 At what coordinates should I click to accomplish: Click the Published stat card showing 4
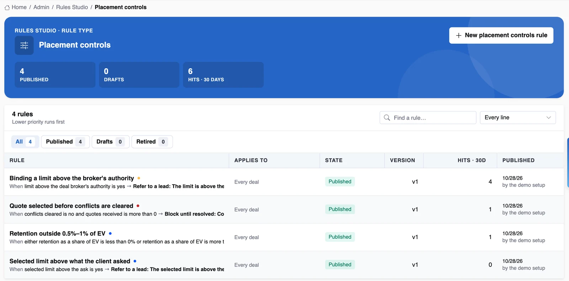pos(55,75)
